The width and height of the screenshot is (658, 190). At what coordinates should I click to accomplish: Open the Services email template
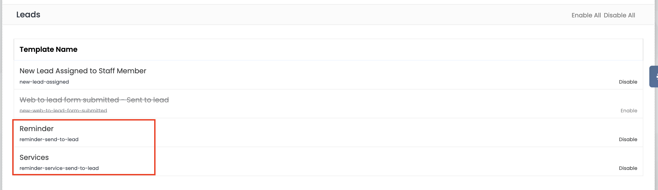[x=34, y=157]
